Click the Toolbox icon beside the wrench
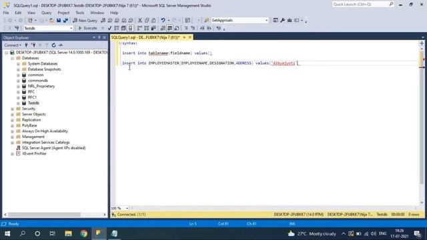The height and width of the screenshot is (240, 427). (x=290, y=21)
